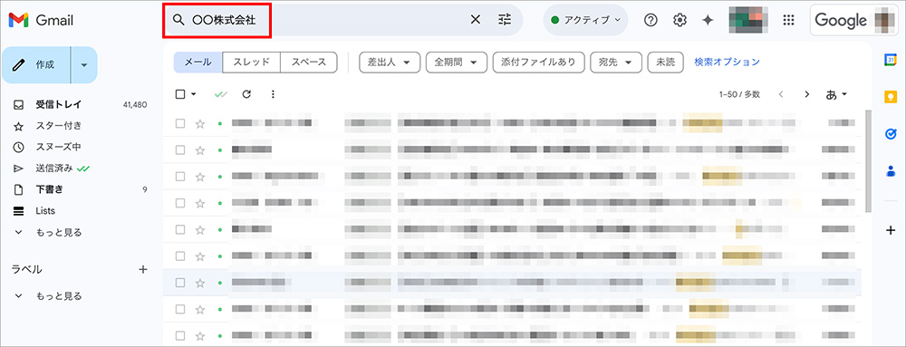
Task: Open the 宛先 filter dropdown
Action: tap(616, 63)
